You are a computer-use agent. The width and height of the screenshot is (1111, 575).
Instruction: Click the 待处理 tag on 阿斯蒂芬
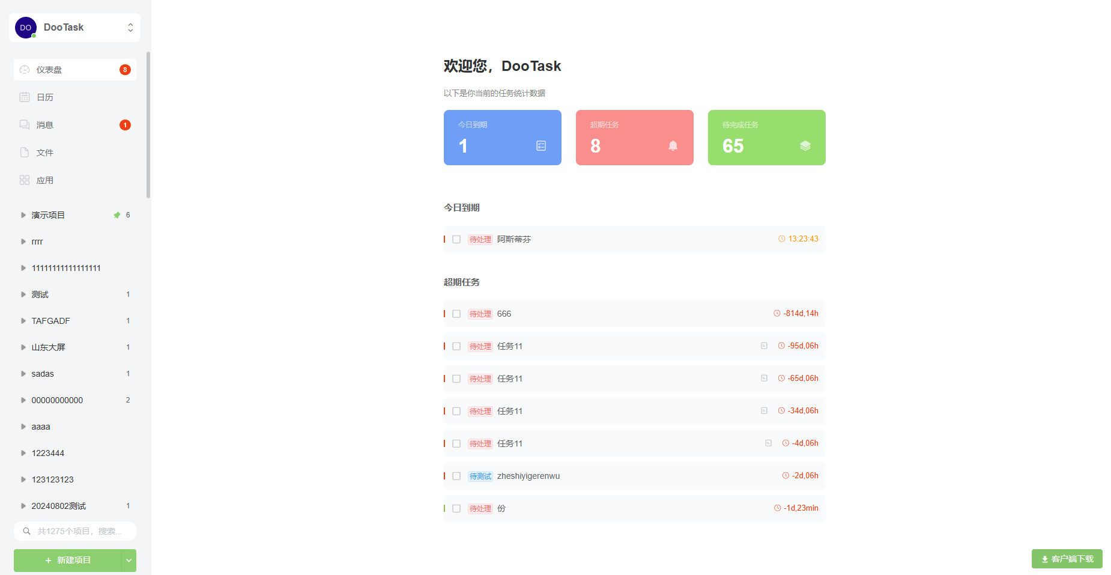(x=480, y=239)
